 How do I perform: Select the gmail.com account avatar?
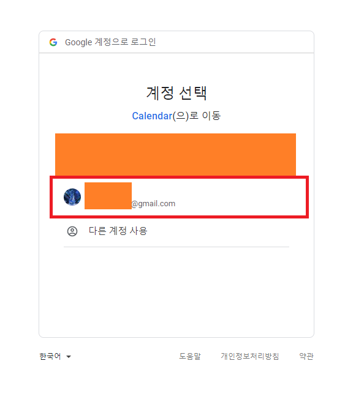[72, 196]
